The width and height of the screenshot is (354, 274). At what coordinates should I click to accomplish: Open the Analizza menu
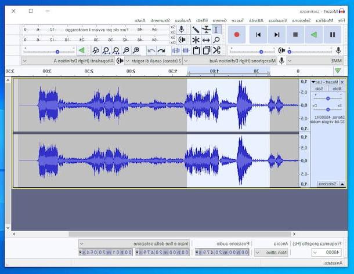coord(183,20)
